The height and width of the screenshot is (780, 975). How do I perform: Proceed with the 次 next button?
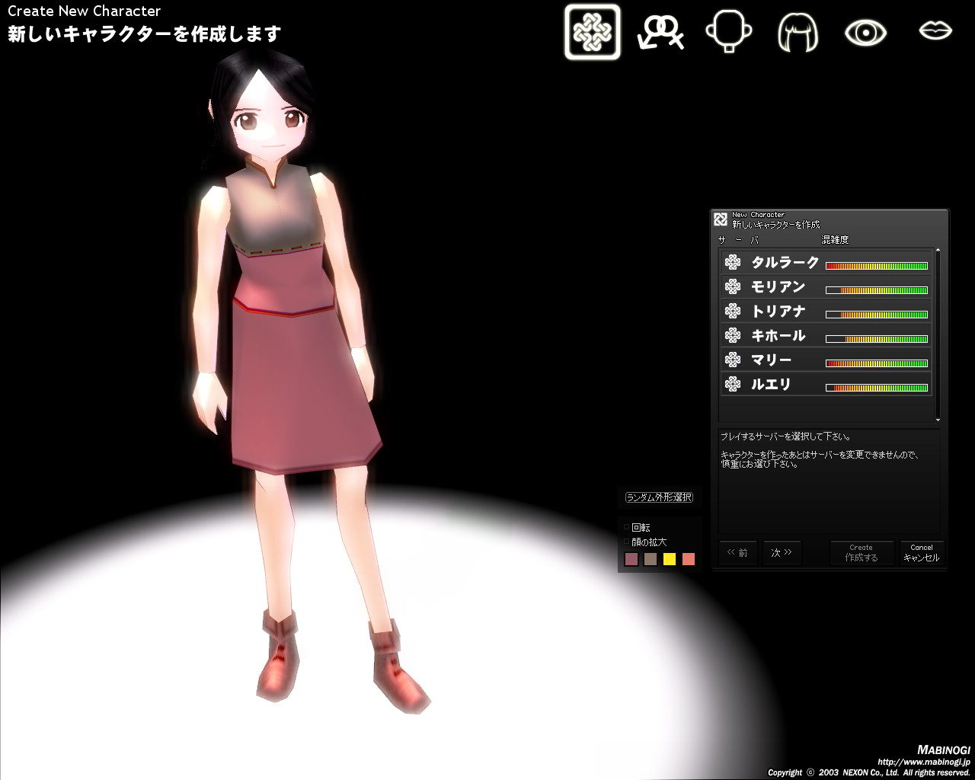pyautogui.click(x=782, y=553)
